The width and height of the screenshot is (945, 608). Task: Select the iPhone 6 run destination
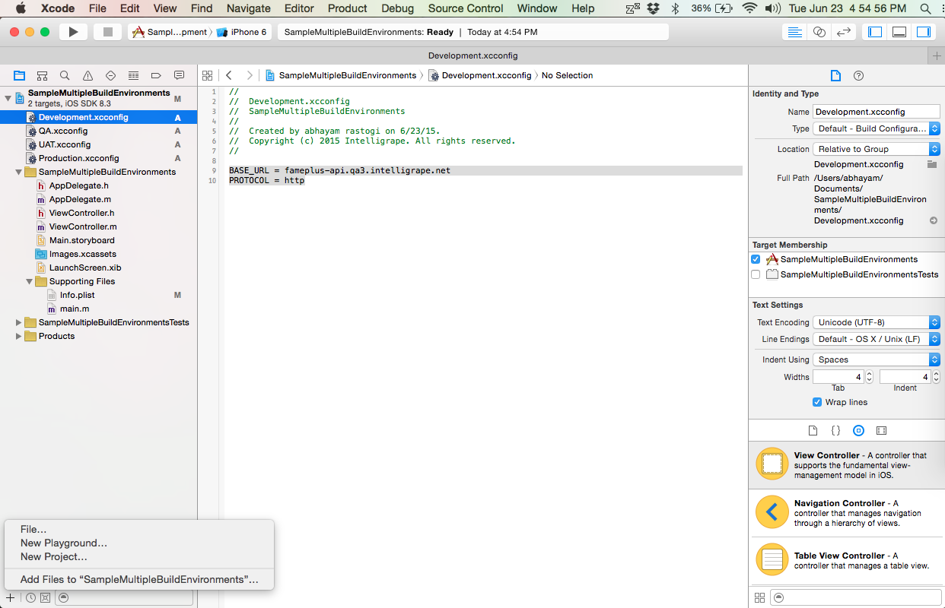(242, 32)
